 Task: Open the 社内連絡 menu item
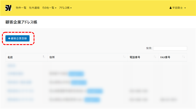pyautogui.click(x=34, y=8)
